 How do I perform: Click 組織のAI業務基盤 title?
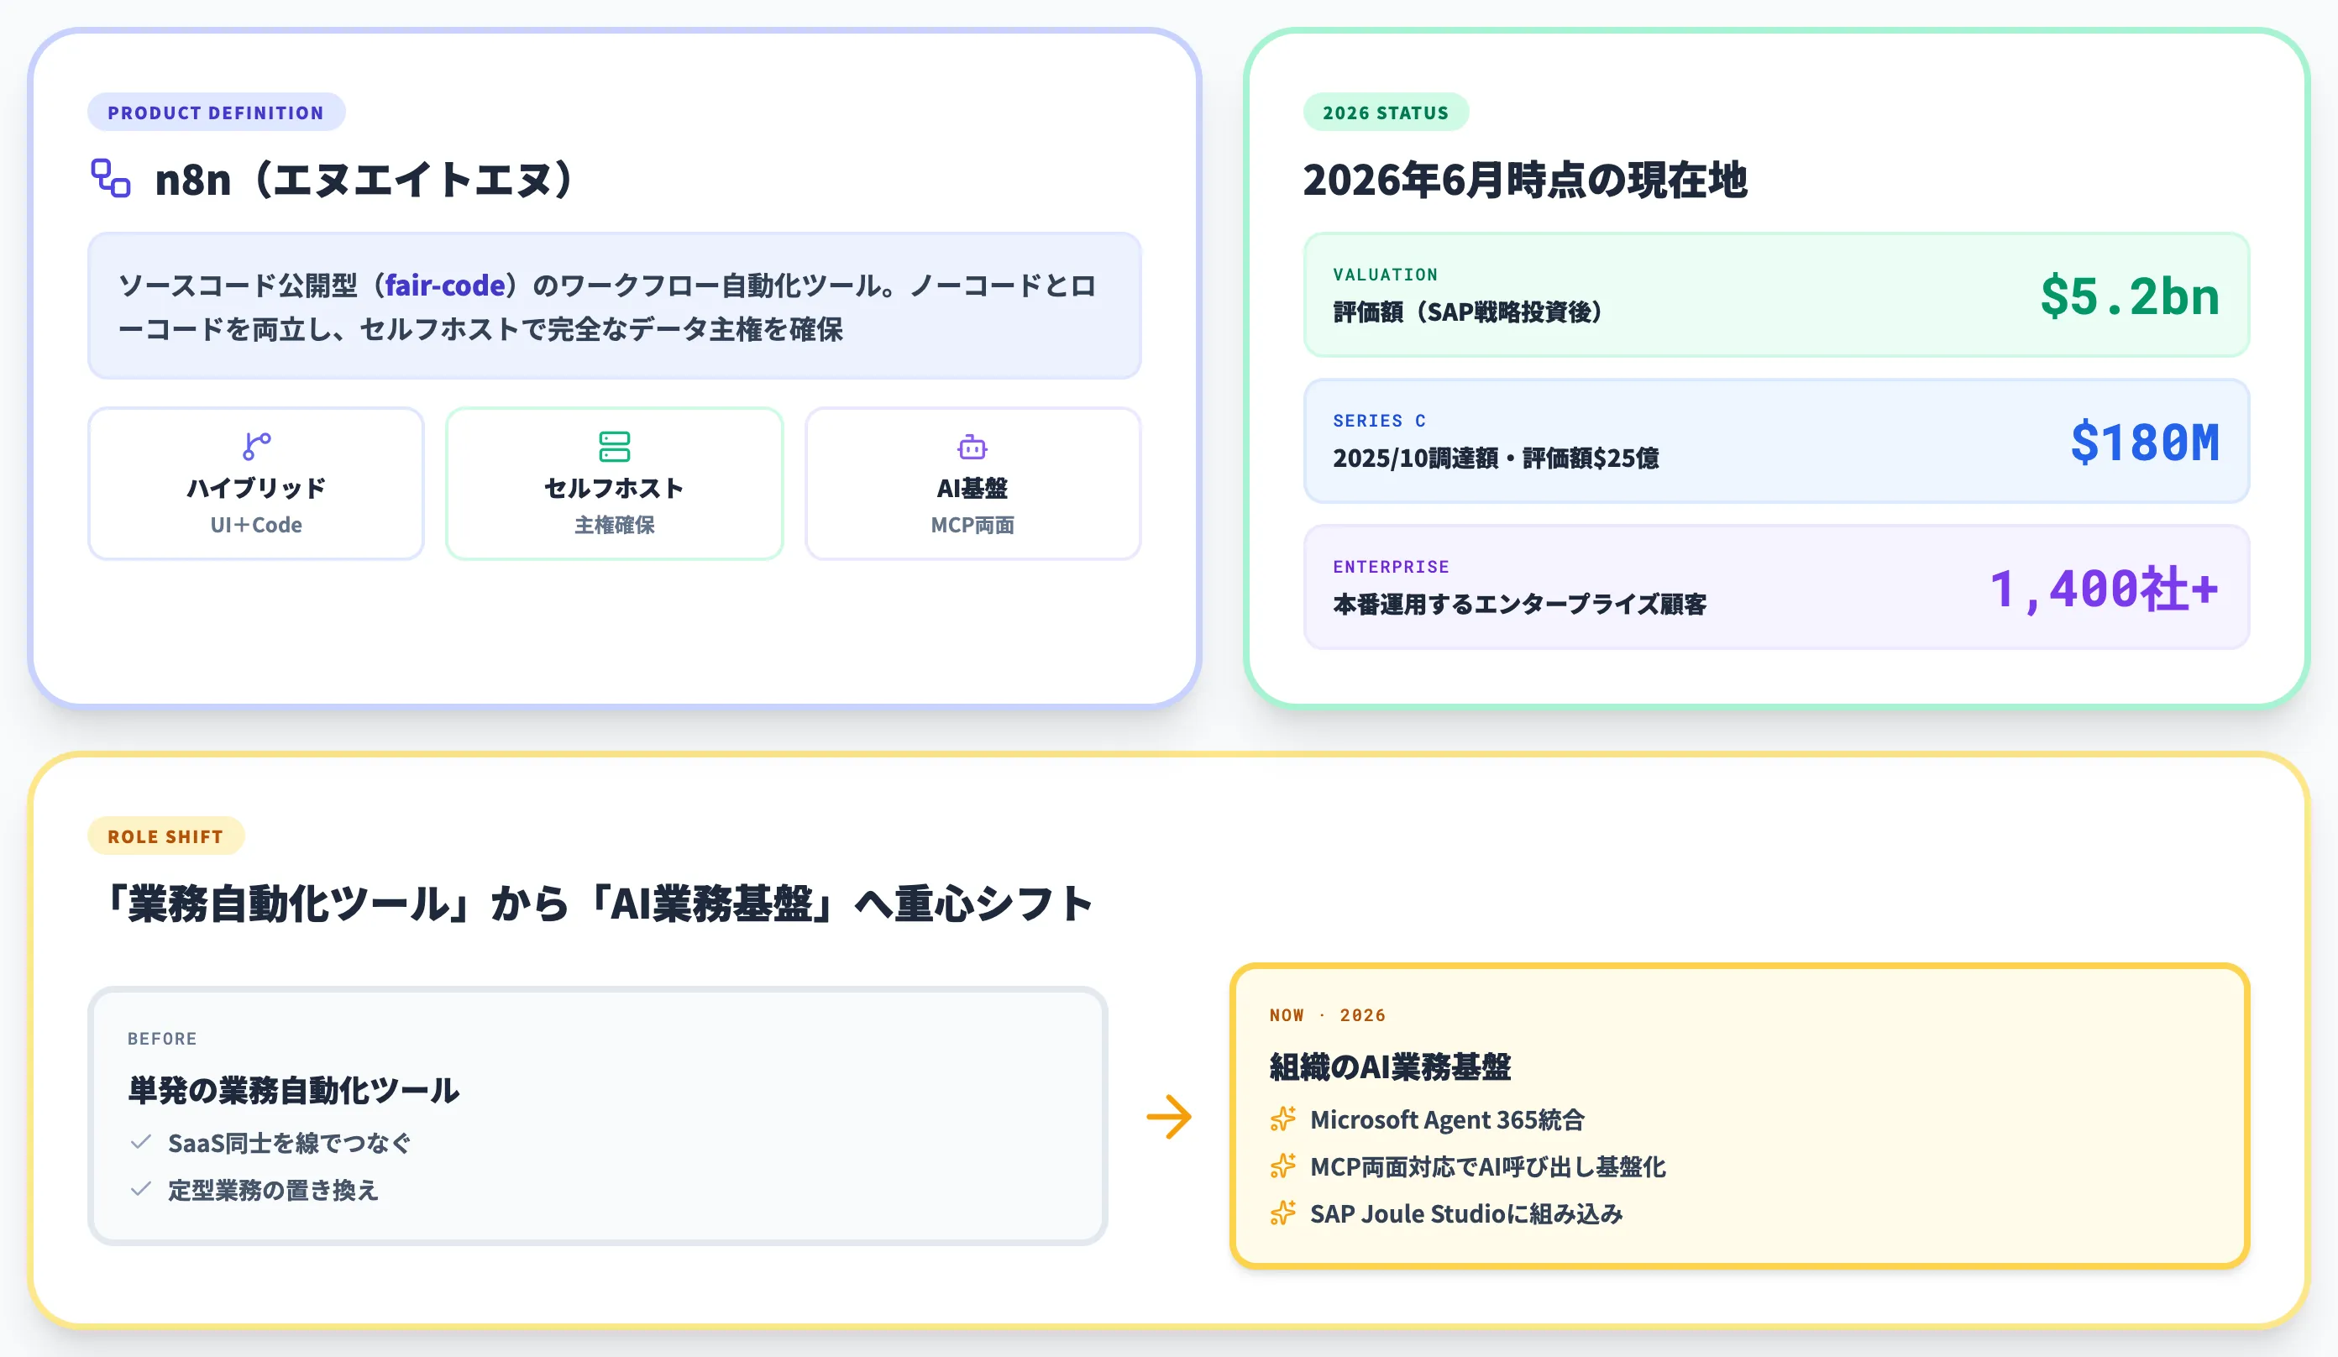pyautogui.click(x=1390, y=1066)
